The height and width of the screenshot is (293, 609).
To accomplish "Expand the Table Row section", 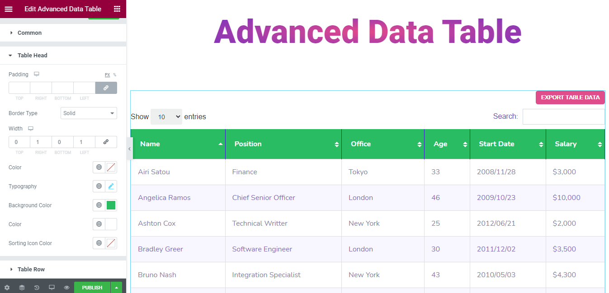I will [63, 270].
